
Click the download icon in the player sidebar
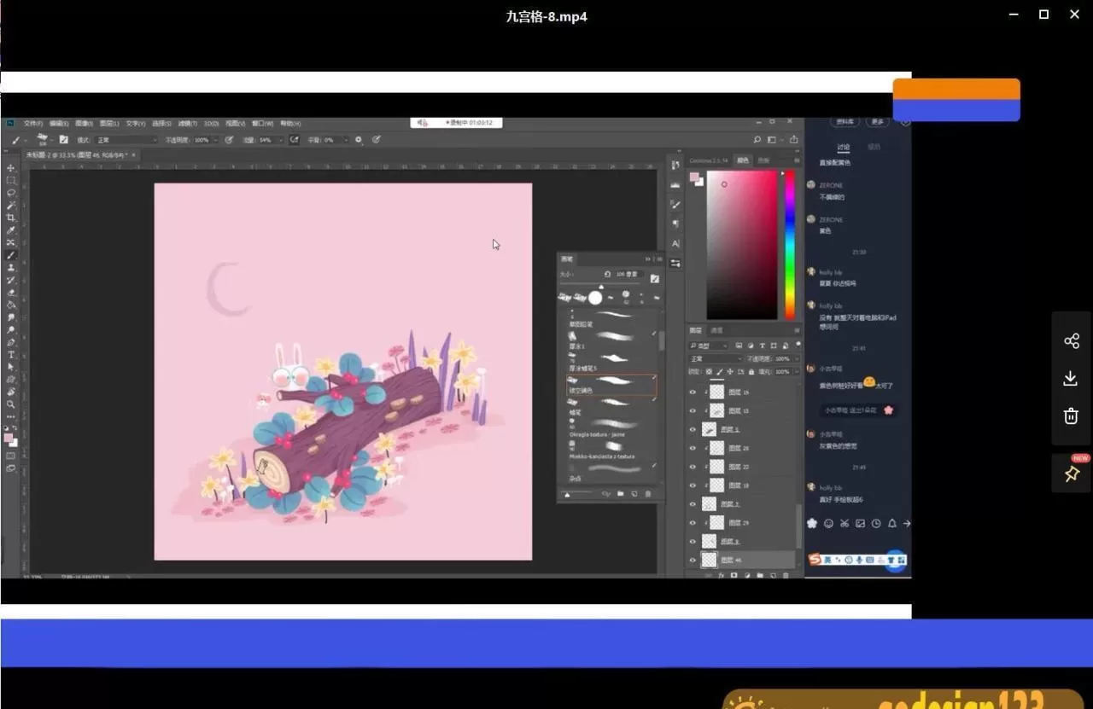[1072, 379]
